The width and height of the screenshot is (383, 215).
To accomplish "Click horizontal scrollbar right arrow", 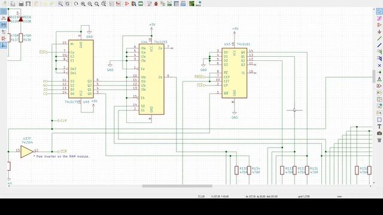I will 370,186.
